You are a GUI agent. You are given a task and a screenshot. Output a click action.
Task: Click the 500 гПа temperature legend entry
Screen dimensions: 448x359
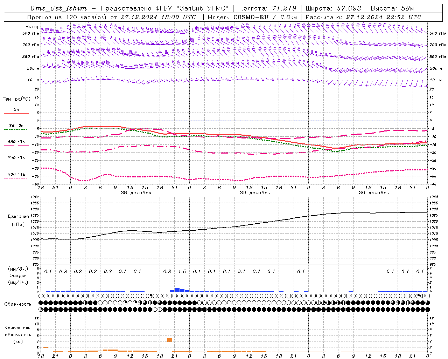pos(16,174)
